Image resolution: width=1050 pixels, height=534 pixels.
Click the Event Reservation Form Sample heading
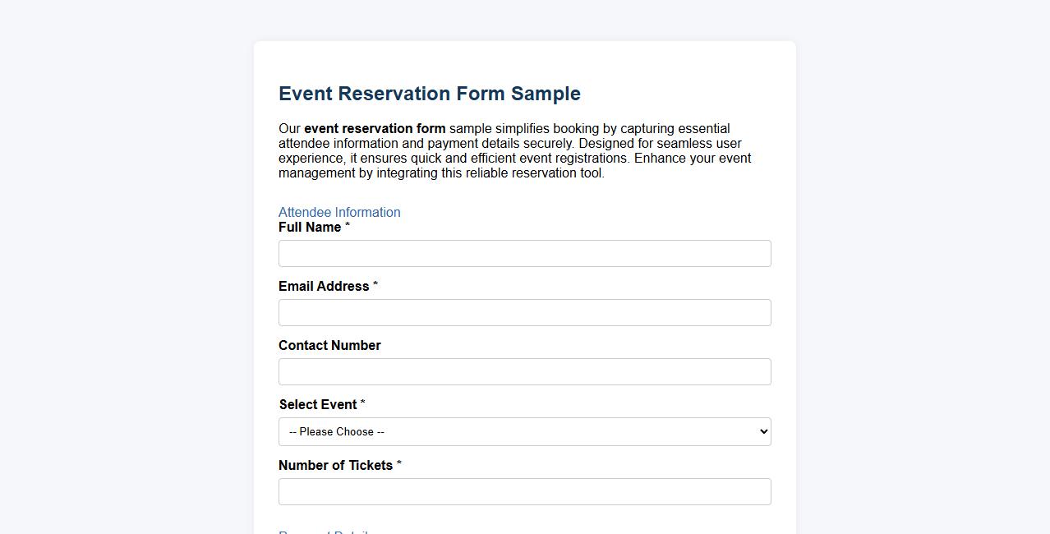point(429,94)
